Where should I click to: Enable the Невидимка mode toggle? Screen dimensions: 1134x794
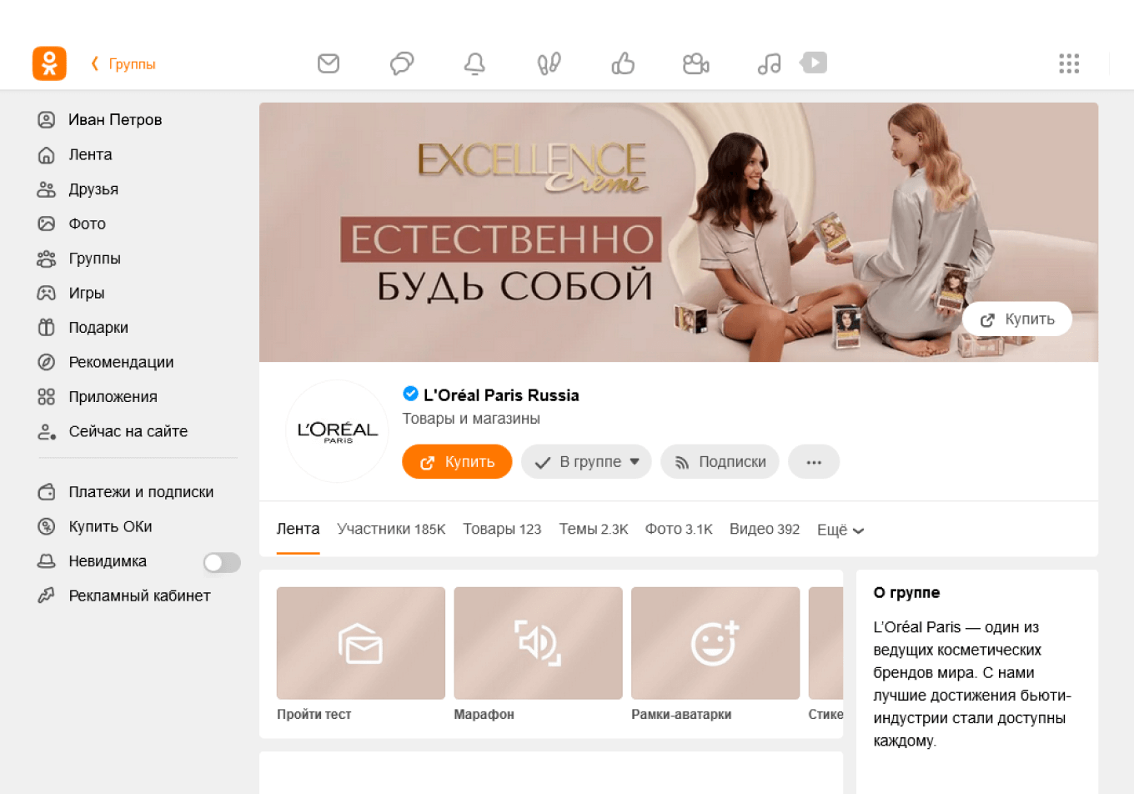(x=222, y=561)
